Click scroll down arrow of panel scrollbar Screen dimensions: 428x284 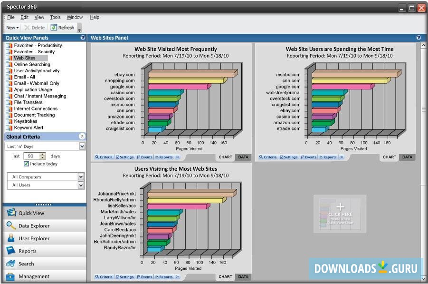[x=423, y=278]
